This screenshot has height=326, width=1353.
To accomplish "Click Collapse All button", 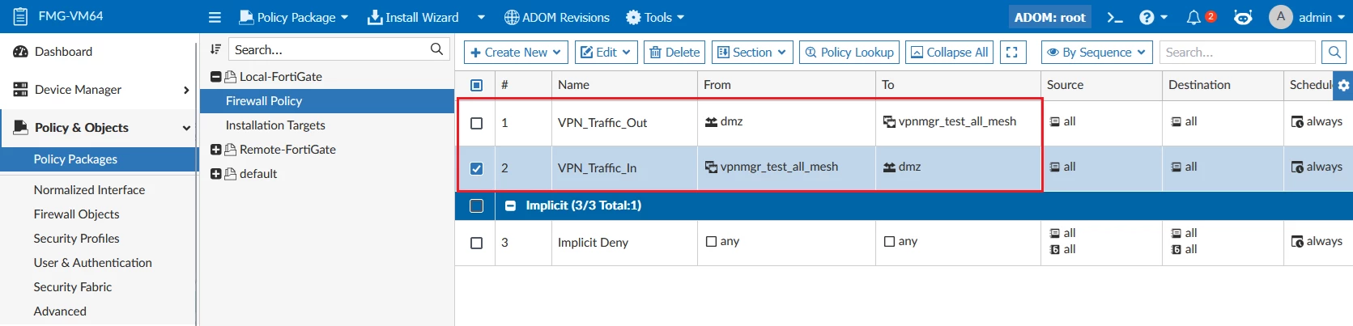I will click(949, 52).
